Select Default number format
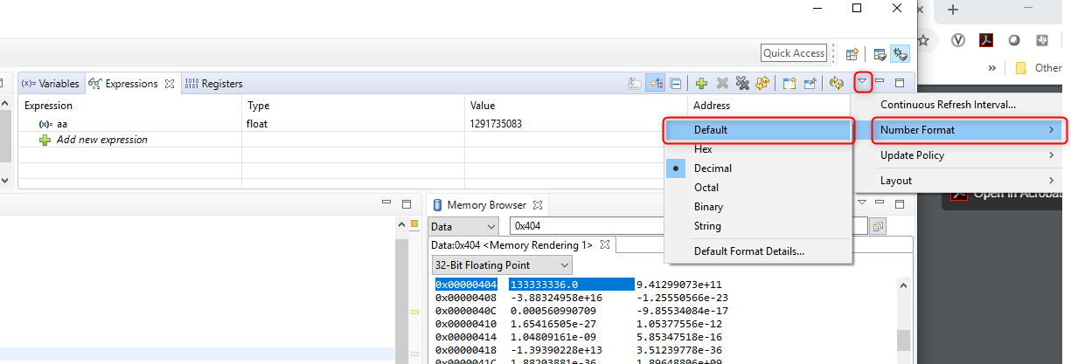 (x=758, y=130)
